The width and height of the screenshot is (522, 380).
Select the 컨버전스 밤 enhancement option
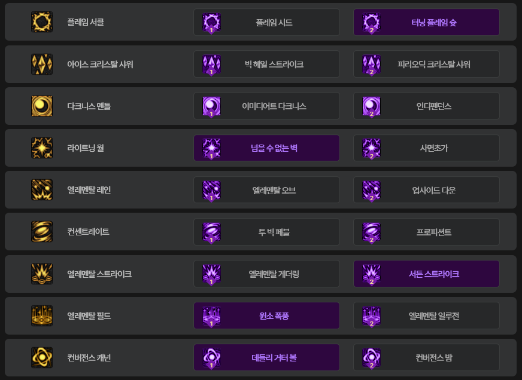pos(426,357)
